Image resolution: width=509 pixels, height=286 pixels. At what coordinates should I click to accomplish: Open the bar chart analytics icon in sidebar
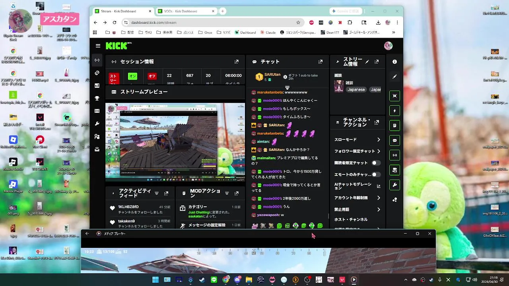97,86
